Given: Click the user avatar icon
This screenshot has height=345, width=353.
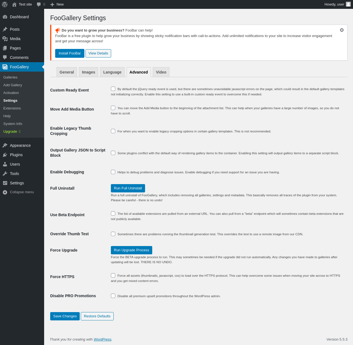Looking at the screenshot, I should pyautogui.click(x=348, y=4).
